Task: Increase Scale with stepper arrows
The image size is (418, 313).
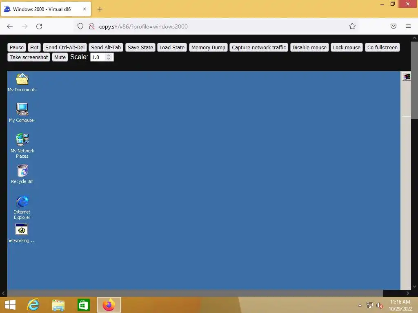Action: (x=109, y=55)
